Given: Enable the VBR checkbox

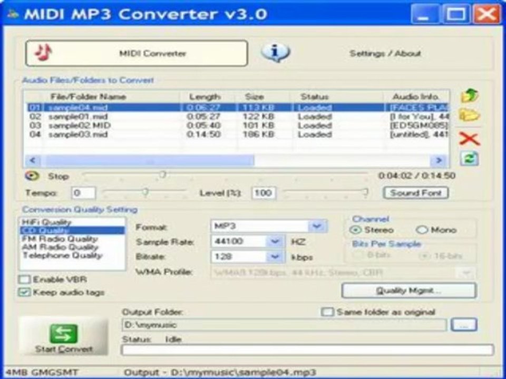Looking at the screenshot, I should (x=25, y=279).
